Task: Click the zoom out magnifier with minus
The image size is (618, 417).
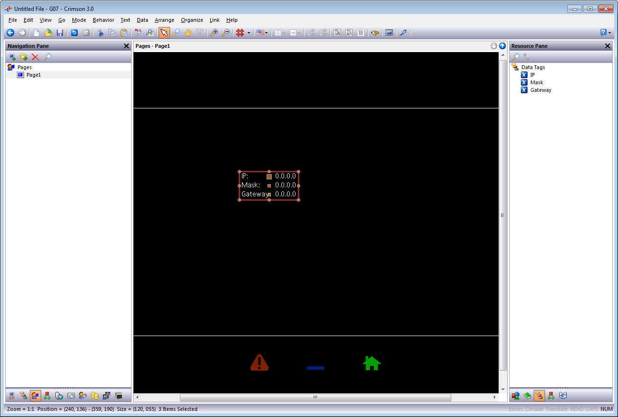Action: (x=226, y=33)
